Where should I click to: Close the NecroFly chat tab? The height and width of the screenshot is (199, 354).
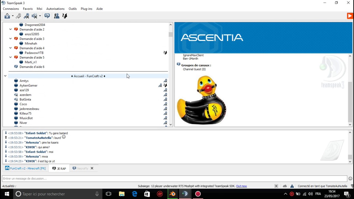point(92,168)
